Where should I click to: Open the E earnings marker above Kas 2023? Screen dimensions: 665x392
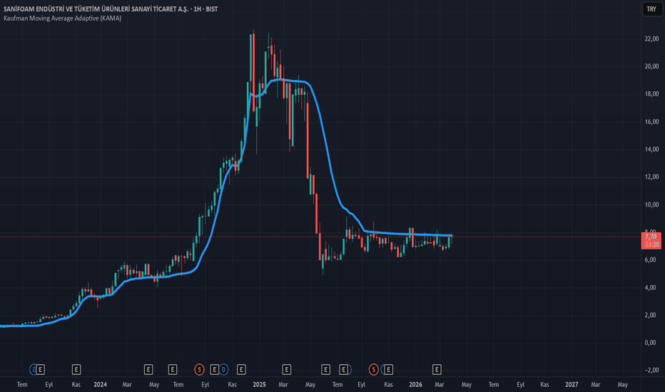point(76,369)
